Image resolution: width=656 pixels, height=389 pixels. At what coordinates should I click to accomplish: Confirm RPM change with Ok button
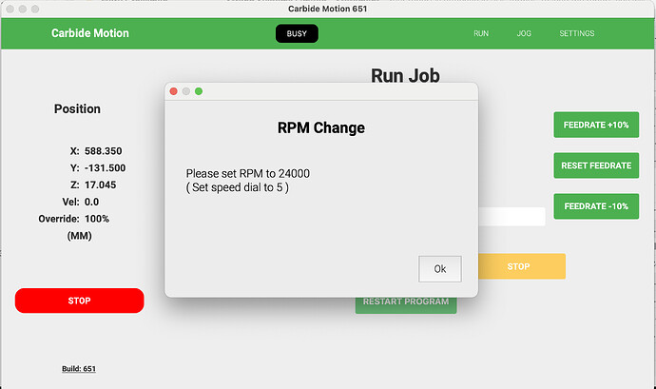[x=439, y=269]
